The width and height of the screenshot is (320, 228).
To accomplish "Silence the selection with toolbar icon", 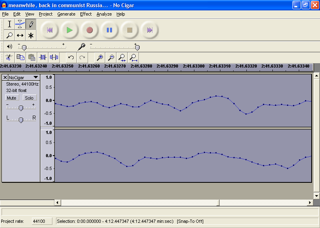I will [54, 58].
